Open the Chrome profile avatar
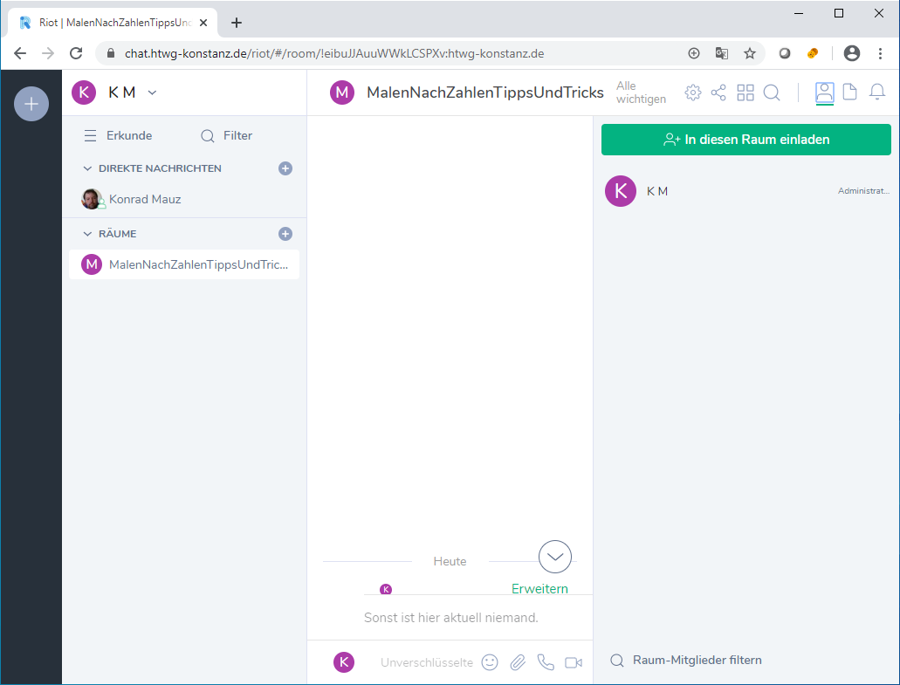 [852, 53]
